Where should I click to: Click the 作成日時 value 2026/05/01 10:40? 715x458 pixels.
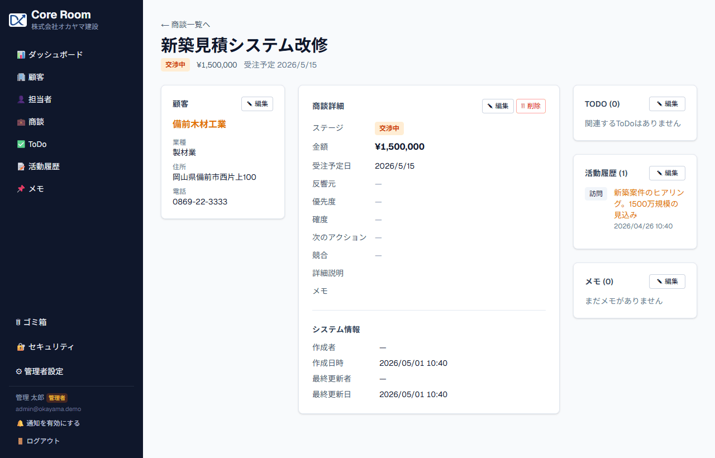413,363
